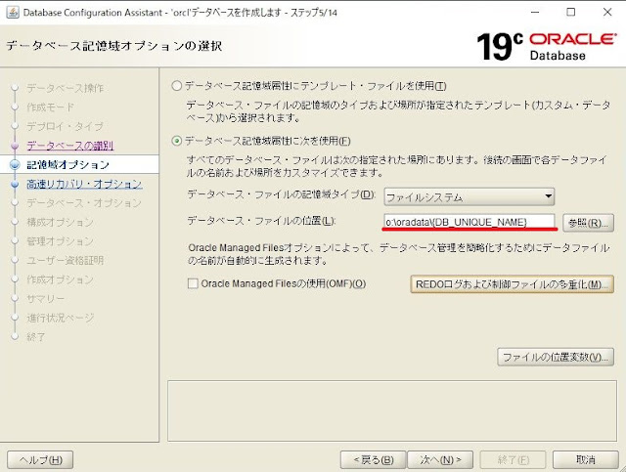Viewport: 626px width, 472px height.
Task: Click the step marker beside データベースの識別
Action: coord(15,146)
